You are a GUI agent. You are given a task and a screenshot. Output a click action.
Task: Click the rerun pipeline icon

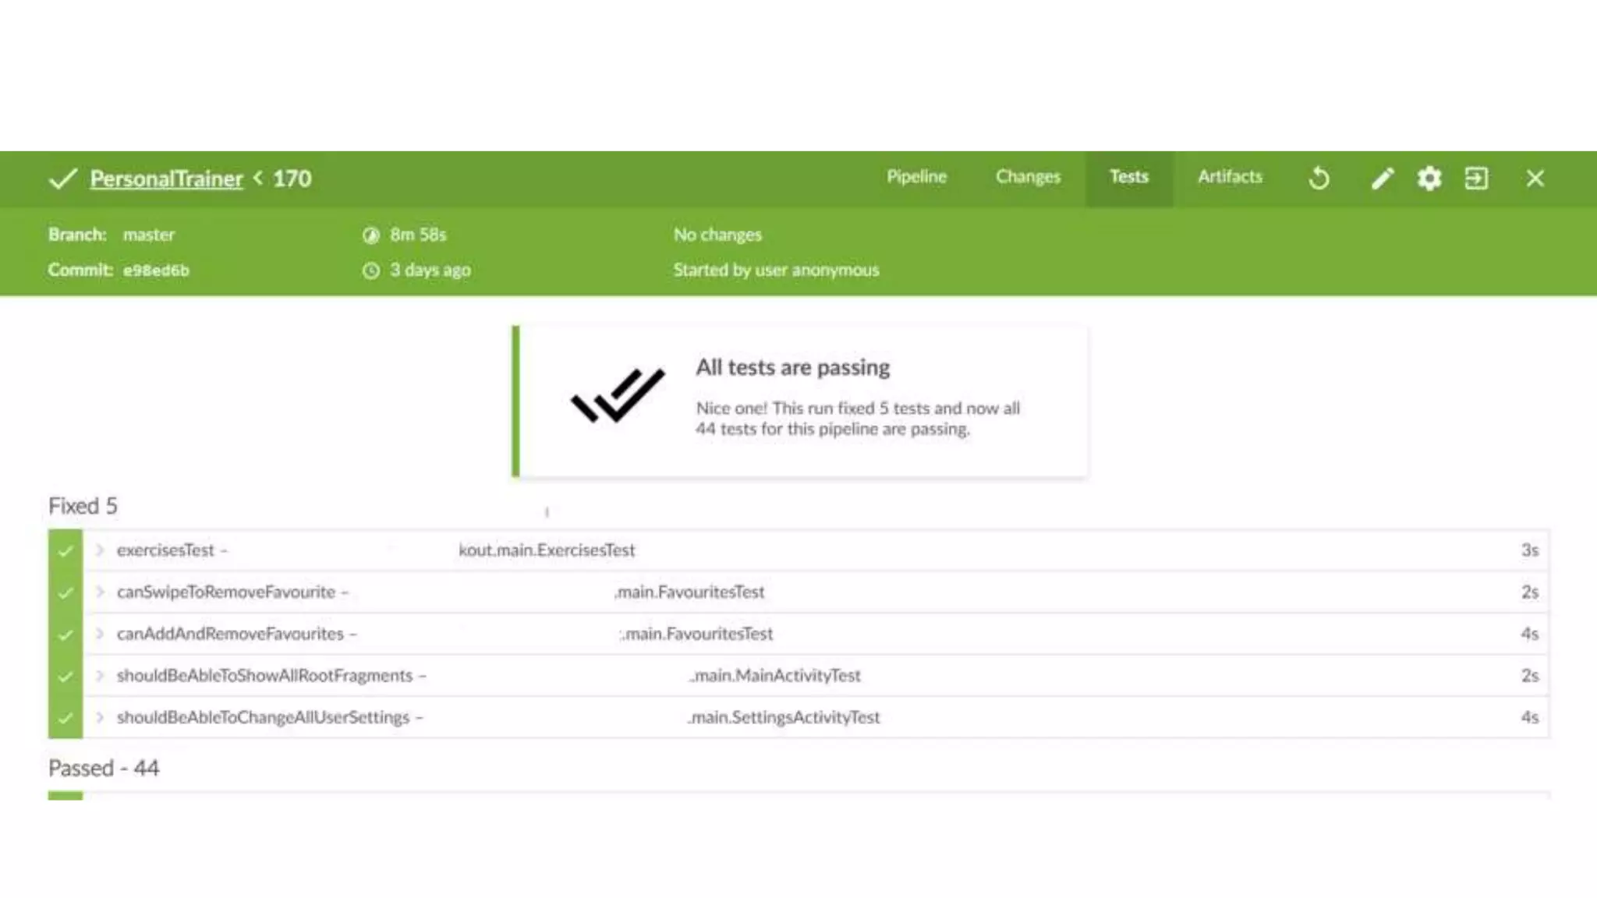1319,179
